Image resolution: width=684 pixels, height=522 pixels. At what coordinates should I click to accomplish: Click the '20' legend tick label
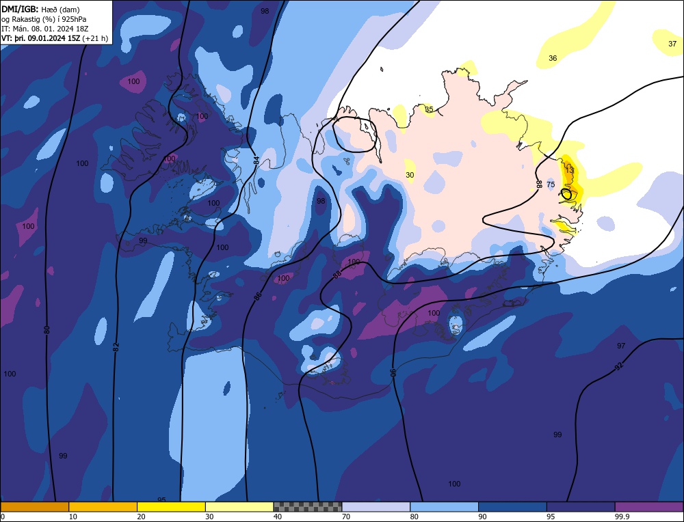142,517
